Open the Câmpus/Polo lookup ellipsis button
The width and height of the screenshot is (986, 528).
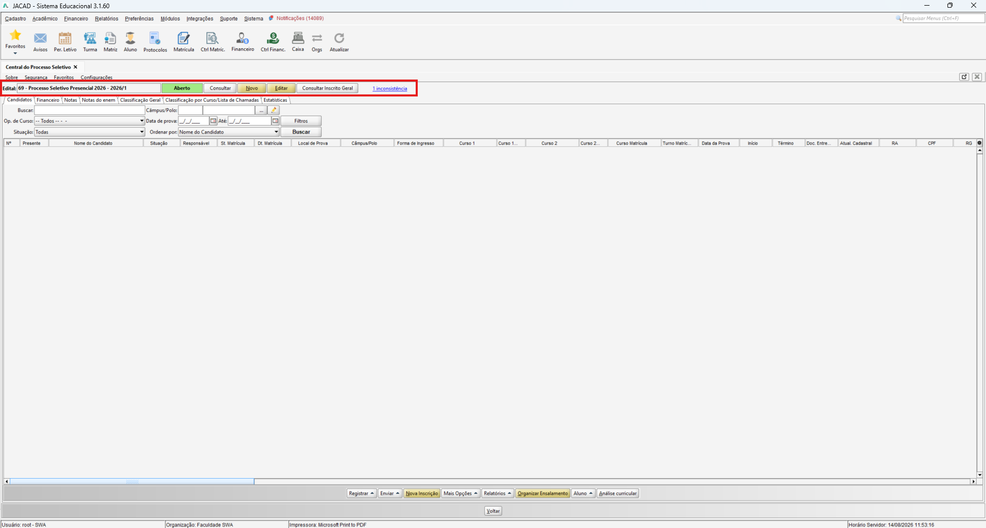click(x=261, y=110)
